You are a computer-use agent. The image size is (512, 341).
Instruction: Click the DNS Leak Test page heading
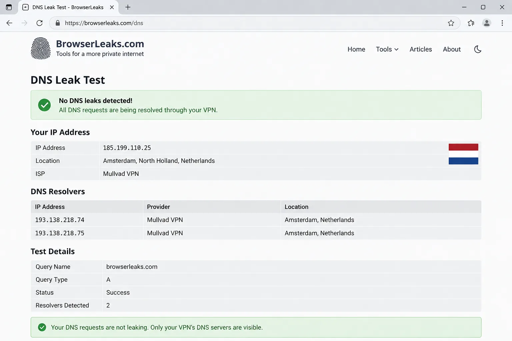(68, 80)
